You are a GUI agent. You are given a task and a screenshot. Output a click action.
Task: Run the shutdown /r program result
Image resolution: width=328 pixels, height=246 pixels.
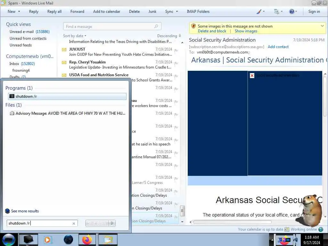67,96
